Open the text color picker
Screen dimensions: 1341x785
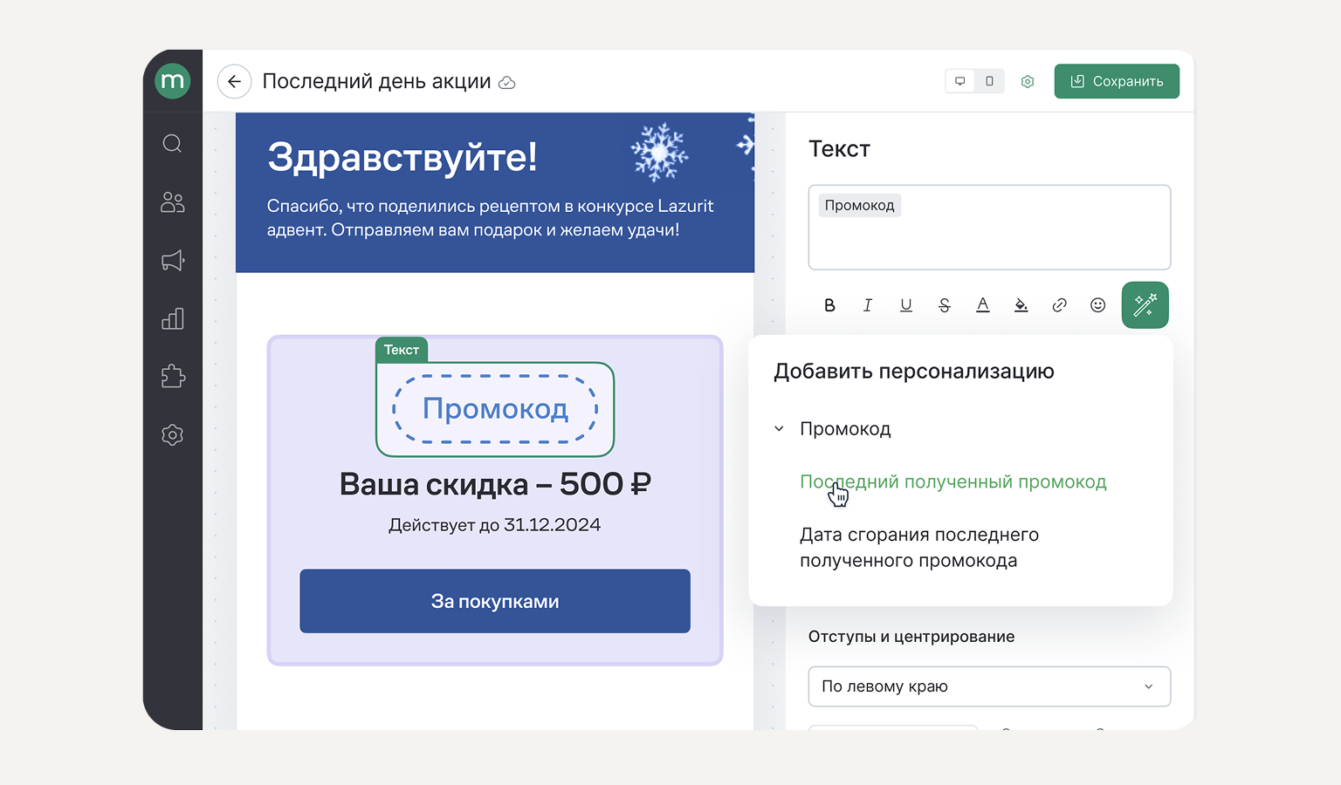click(x=982, y=305)
